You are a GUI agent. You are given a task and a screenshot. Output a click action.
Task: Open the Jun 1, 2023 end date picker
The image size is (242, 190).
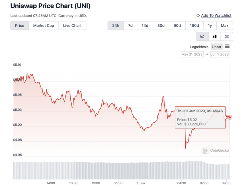pyautogui.click(x=220, y=54)
